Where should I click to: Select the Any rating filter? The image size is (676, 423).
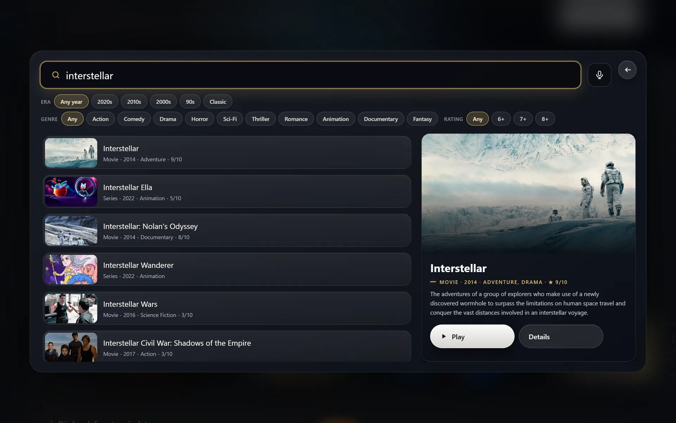tap(477, 119)
